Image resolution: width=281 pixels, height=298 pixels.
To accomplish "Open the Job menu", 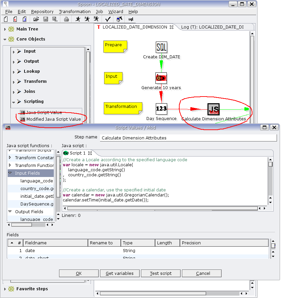I will pos(99,12).
